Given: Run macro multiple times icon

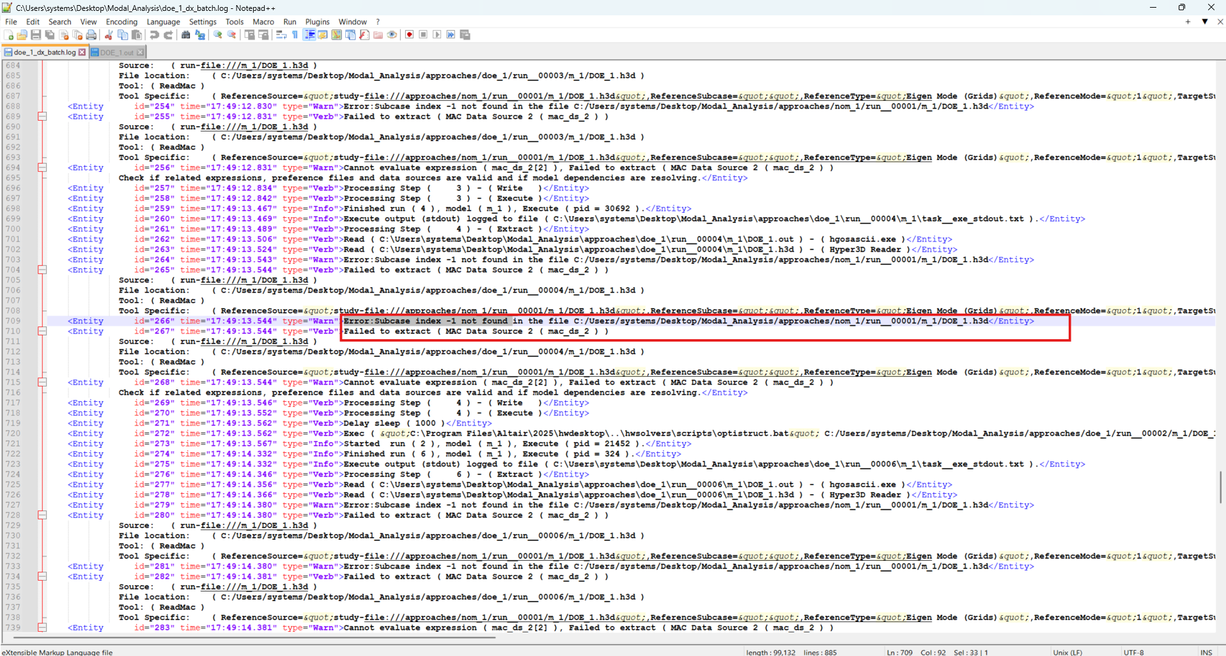Looking at the screenshot, I should pyautogui.click(x=451, y=35).
